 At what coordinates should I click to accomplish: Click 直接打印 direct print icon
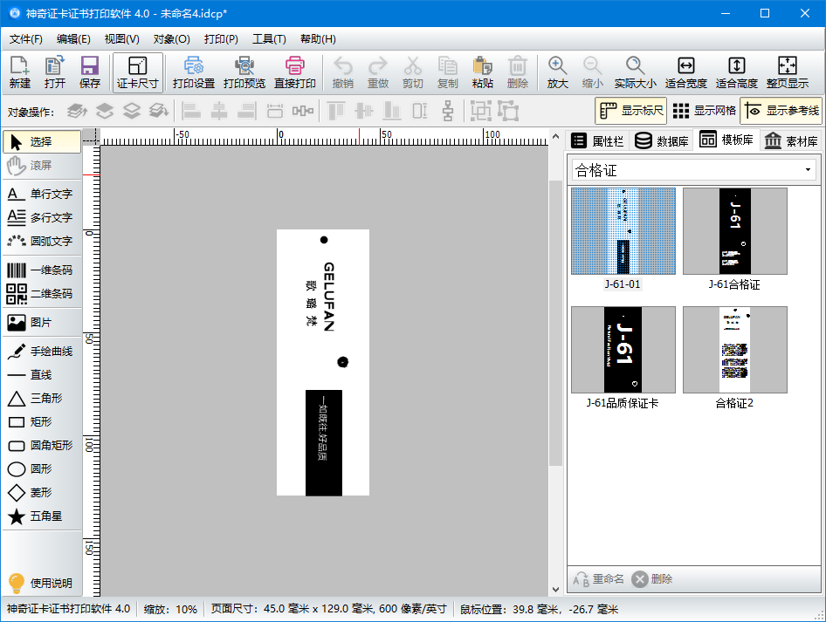tap(294, 72)
